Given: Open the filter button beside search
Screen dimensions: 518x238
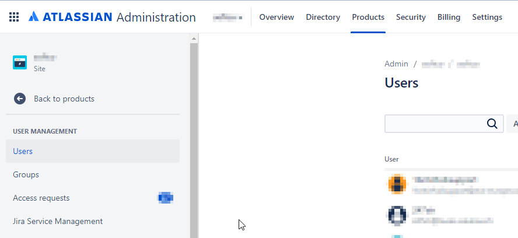Looking at the screenshot, I should pos(512,124).
